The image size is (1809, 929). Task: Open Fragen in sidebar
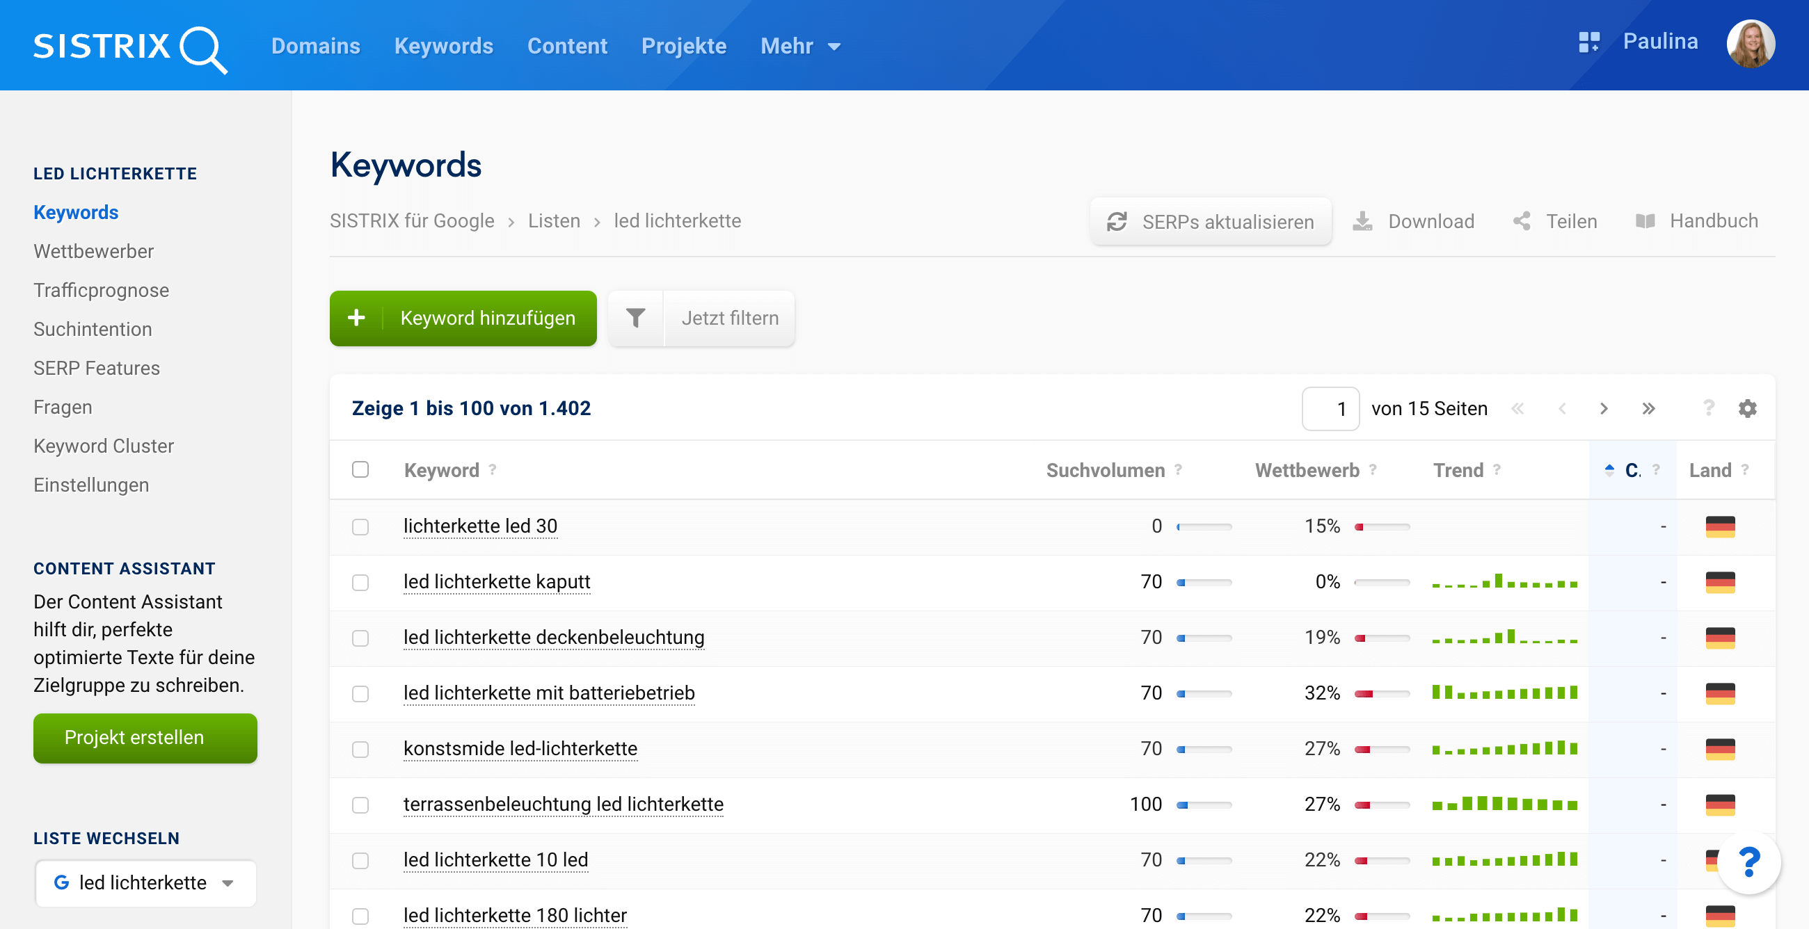click(x=63, y=407)
